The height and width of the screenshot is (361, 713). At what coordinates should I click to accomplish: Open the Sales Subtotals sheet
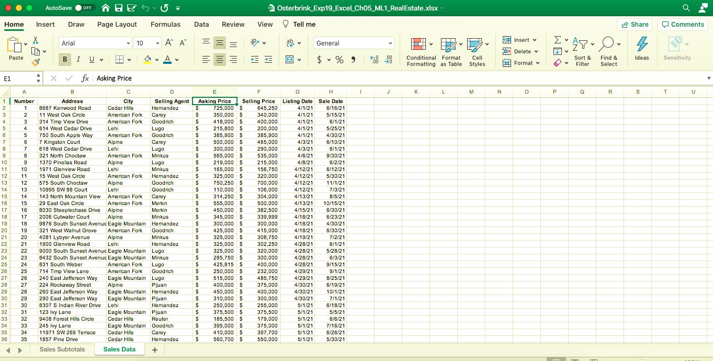pyautogui.click(x=62, y=349)
